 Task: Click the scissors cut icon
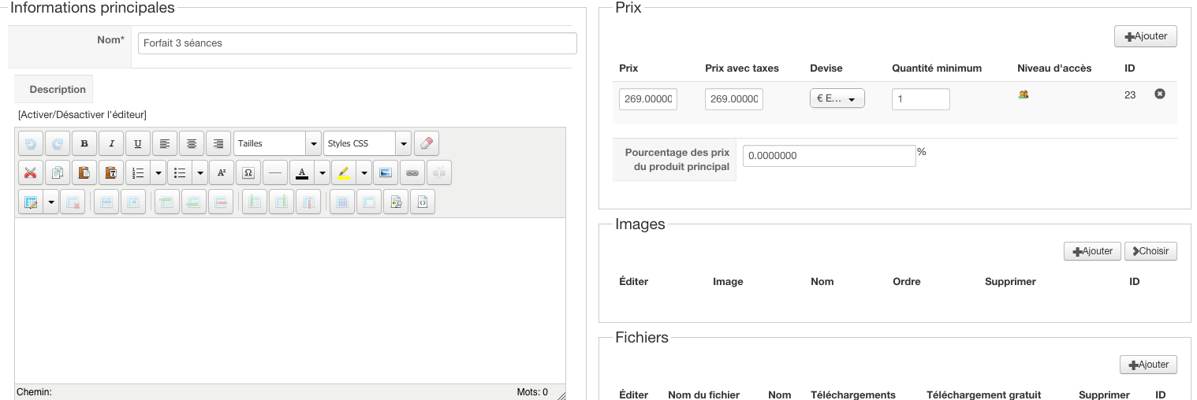coord(31,173)
